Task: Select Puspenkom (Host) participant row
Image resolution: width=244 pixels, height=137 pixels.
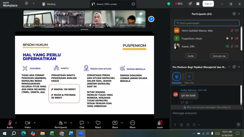Action: 207,38
